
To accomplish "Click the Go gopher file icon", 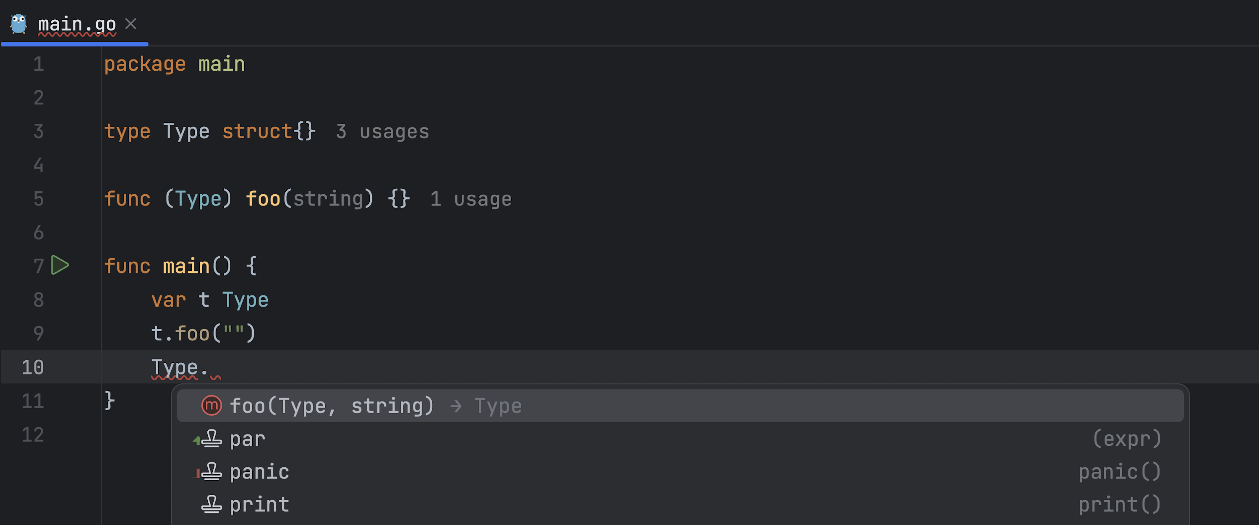I will (18, 23).
